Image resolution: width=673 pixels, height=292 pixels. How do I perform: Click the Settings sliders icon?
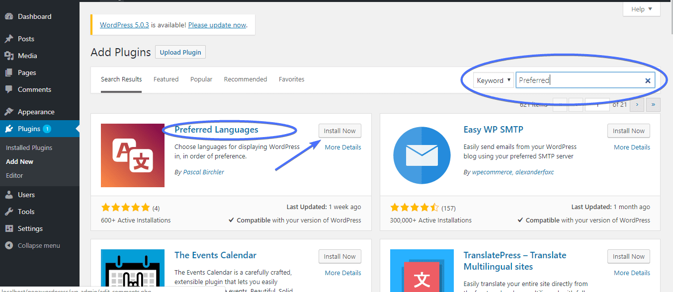[x=9, y=228]
